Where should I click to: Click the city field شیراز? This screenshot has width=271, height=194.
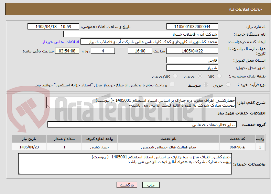(192, 68)
